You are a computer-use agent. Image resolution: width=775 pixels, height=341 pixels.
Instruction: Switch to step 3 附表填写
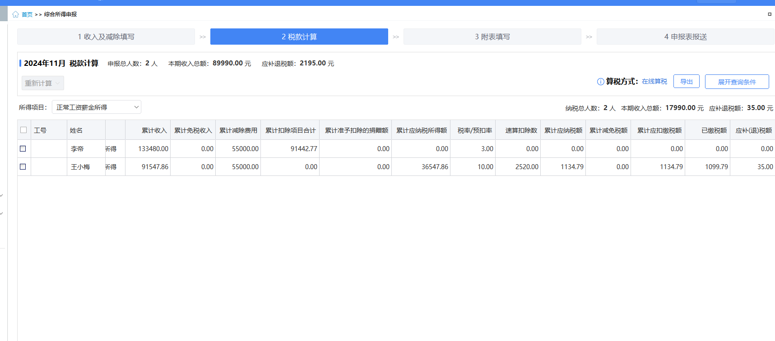492,37
